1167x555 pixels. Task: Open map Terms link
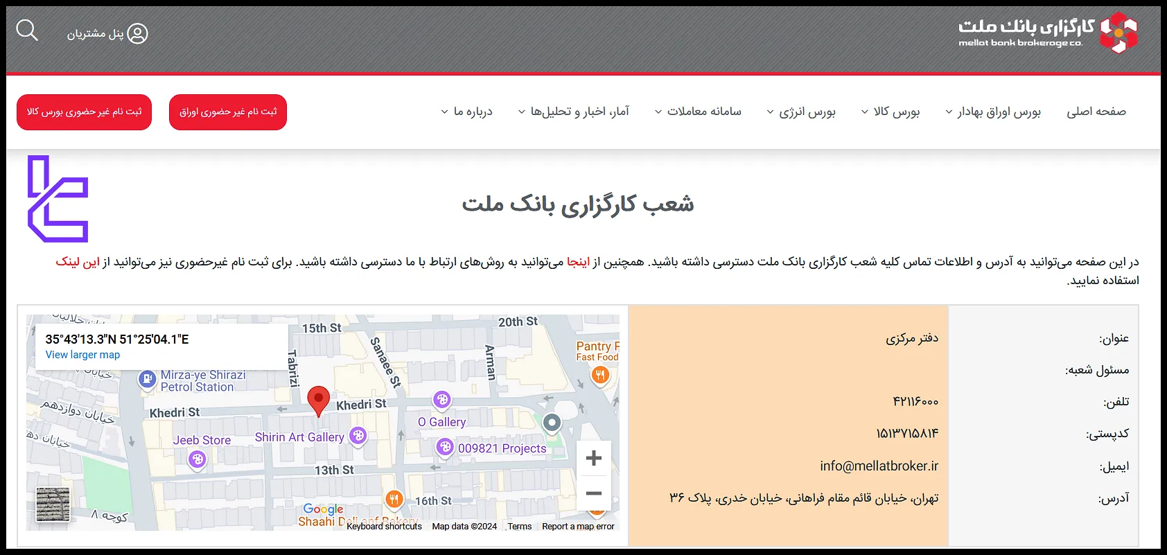pyautogui.click(x=520, y=527)
